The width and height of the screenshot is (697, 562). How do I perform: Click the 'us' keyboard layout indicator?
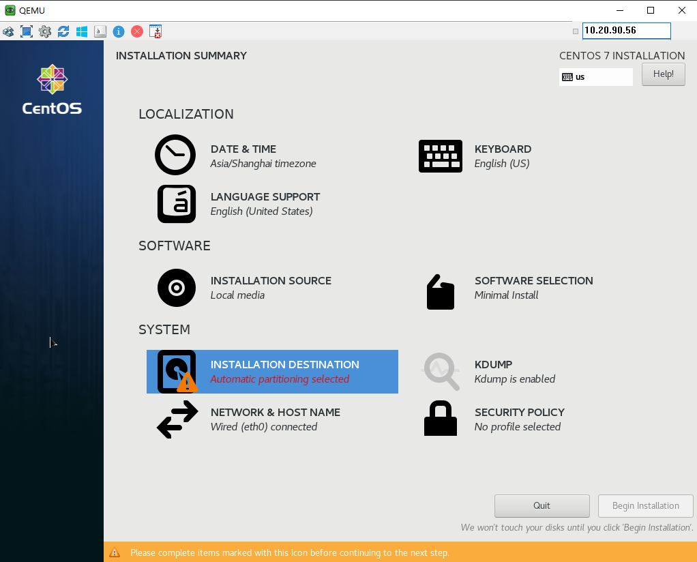click(595, 77)
